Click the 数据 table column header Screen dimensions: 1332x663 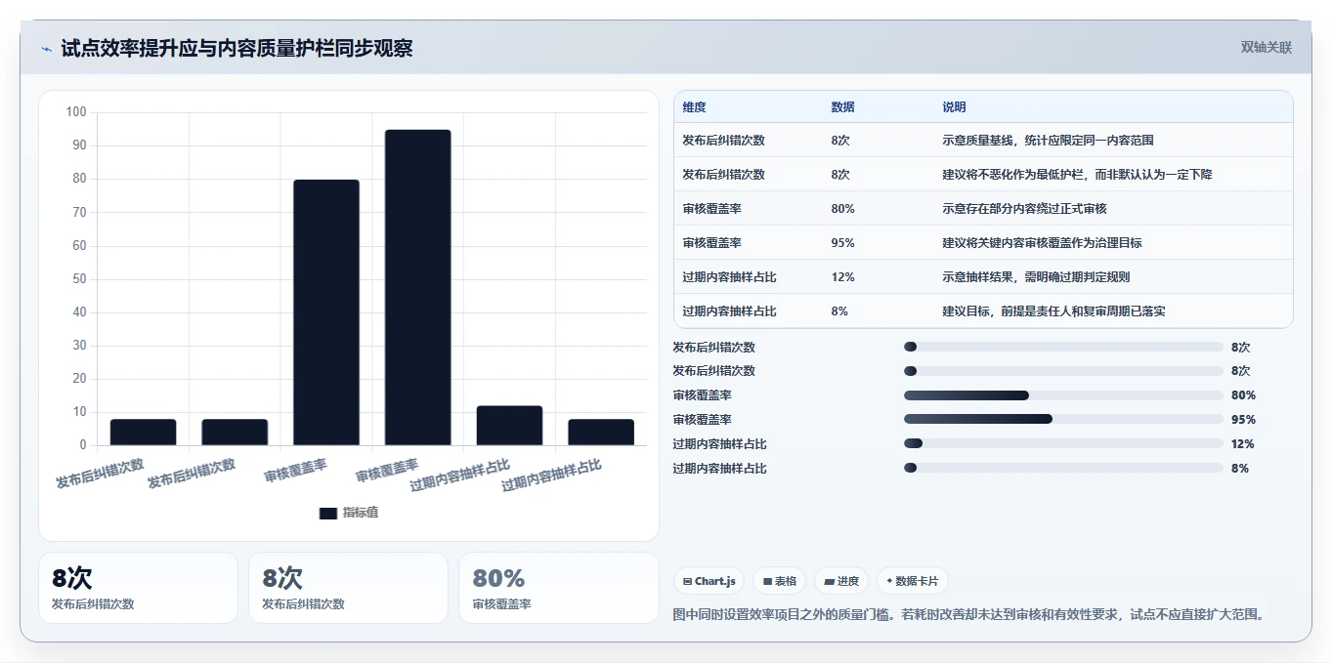842,107
